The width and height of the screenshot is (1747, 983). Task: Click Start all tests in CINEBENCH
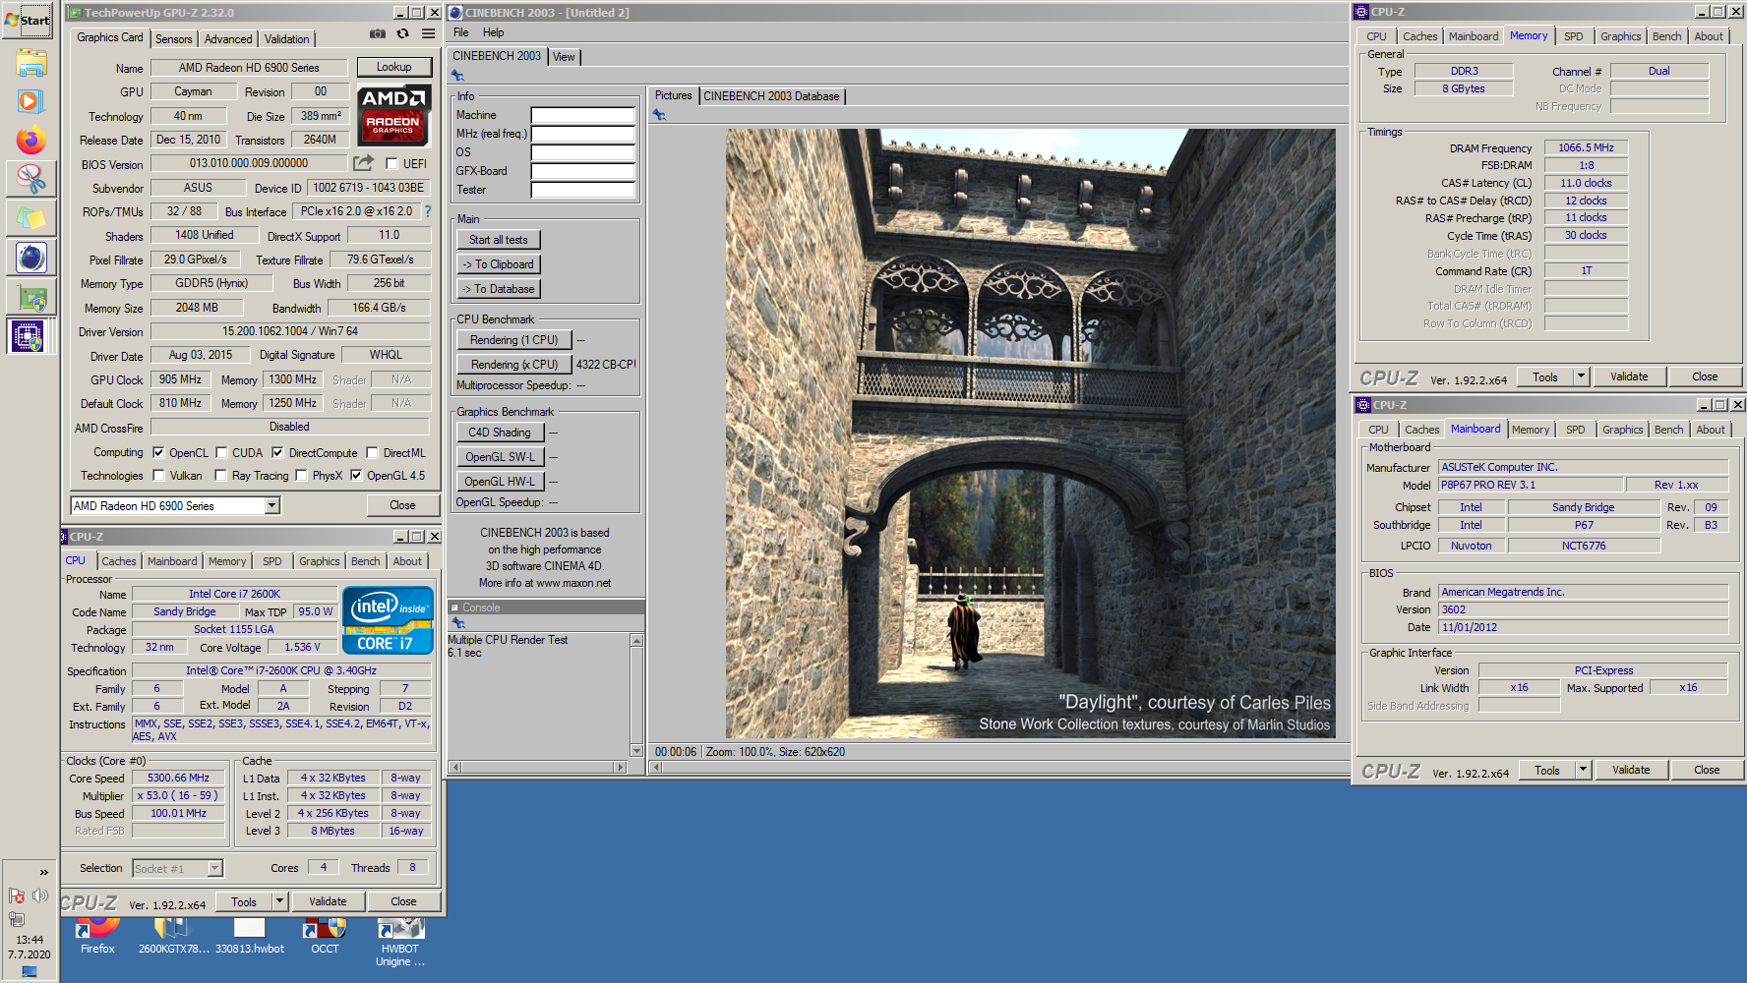point(498,240)
